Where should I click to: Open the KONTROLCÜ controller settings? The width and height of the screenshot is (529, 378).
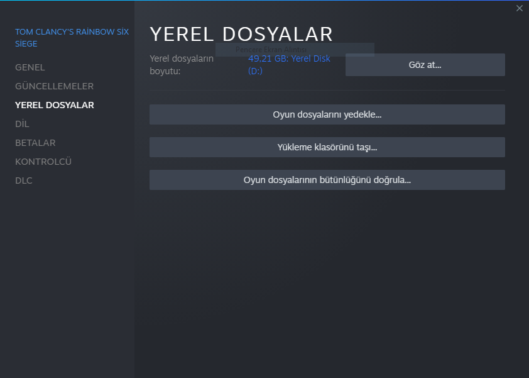point(43,162)
